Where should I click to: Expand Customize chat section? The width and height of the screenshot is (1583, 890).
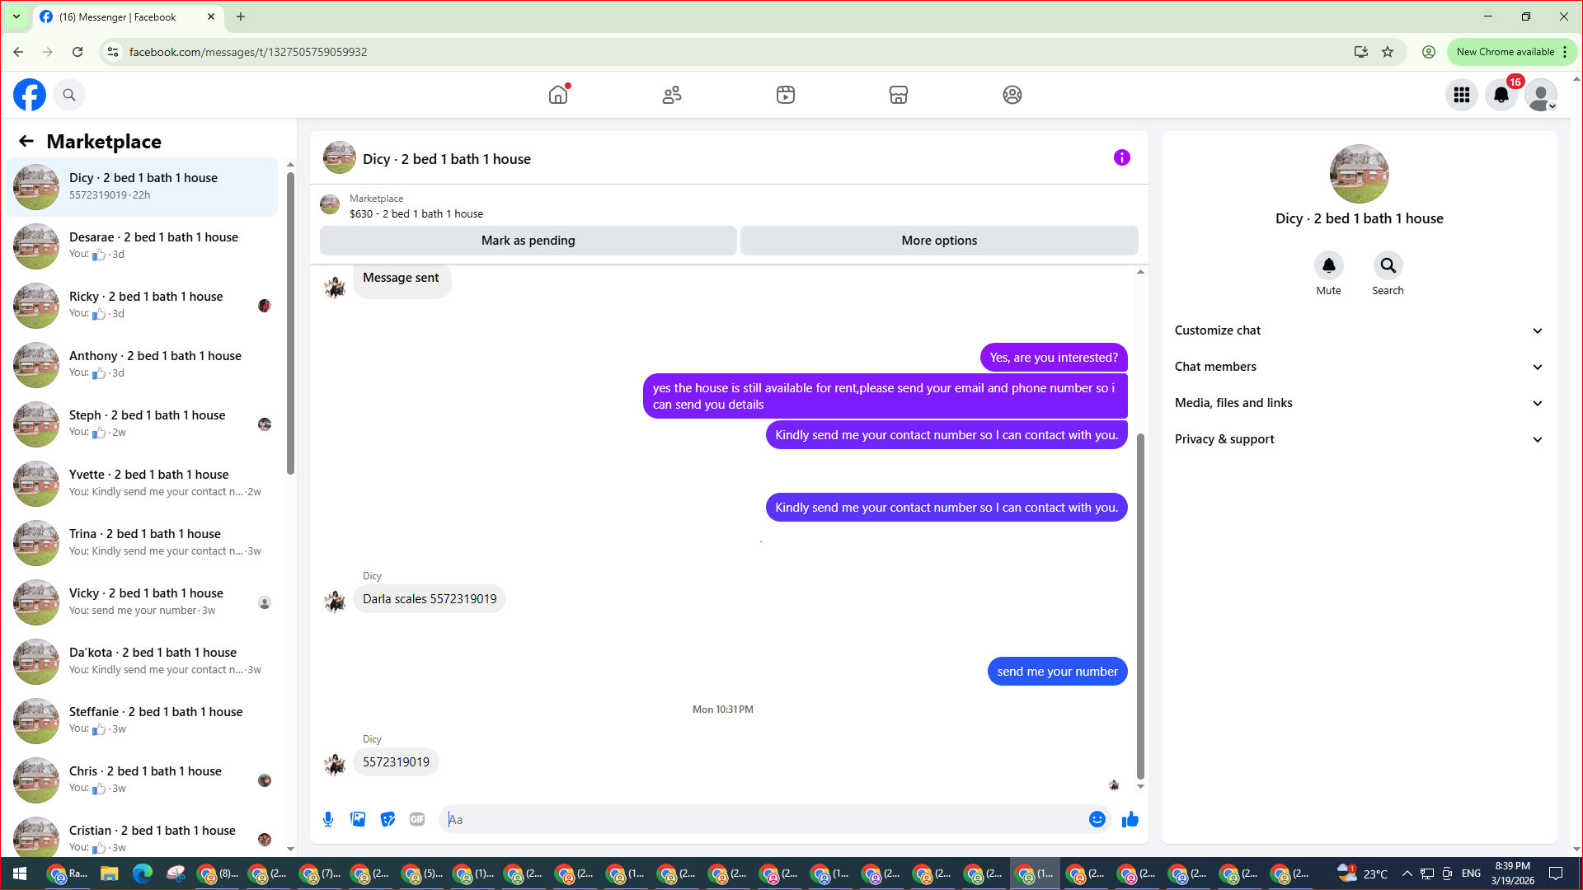point(1358,330)
